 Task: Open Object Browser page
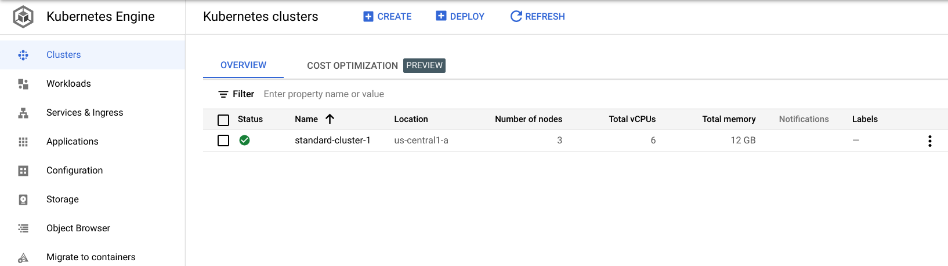(92, 228)
